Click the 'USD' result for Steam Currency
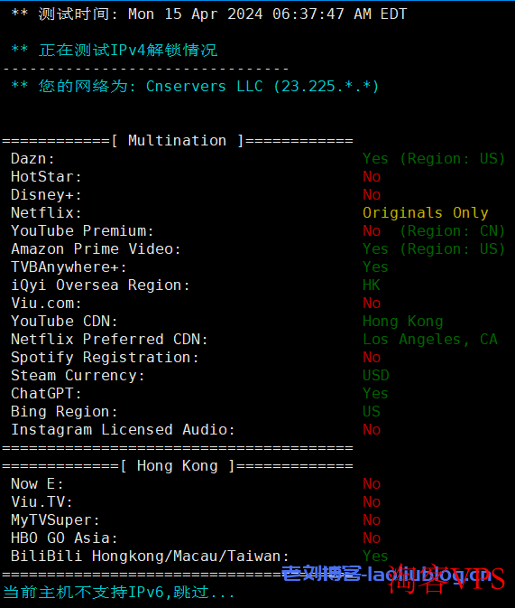The image size is (515, 608). pyautogui.click(x=375, y=375)
